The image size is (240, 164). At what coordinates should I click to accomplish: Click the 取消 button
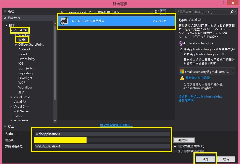[226, 159]
